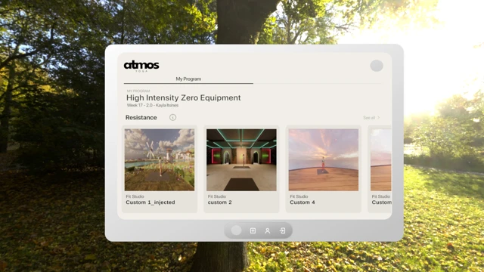Viewport: 484px width, 272px height.
Task: Open the partially visible fourth workout thumbnail
Action: pyautogui.click(x=381, y=160)
